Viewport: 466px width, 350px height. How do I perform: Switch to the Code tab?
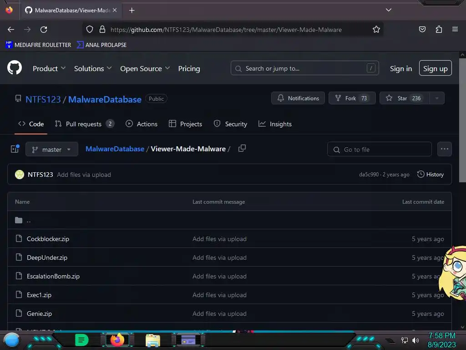click(31, 124)
